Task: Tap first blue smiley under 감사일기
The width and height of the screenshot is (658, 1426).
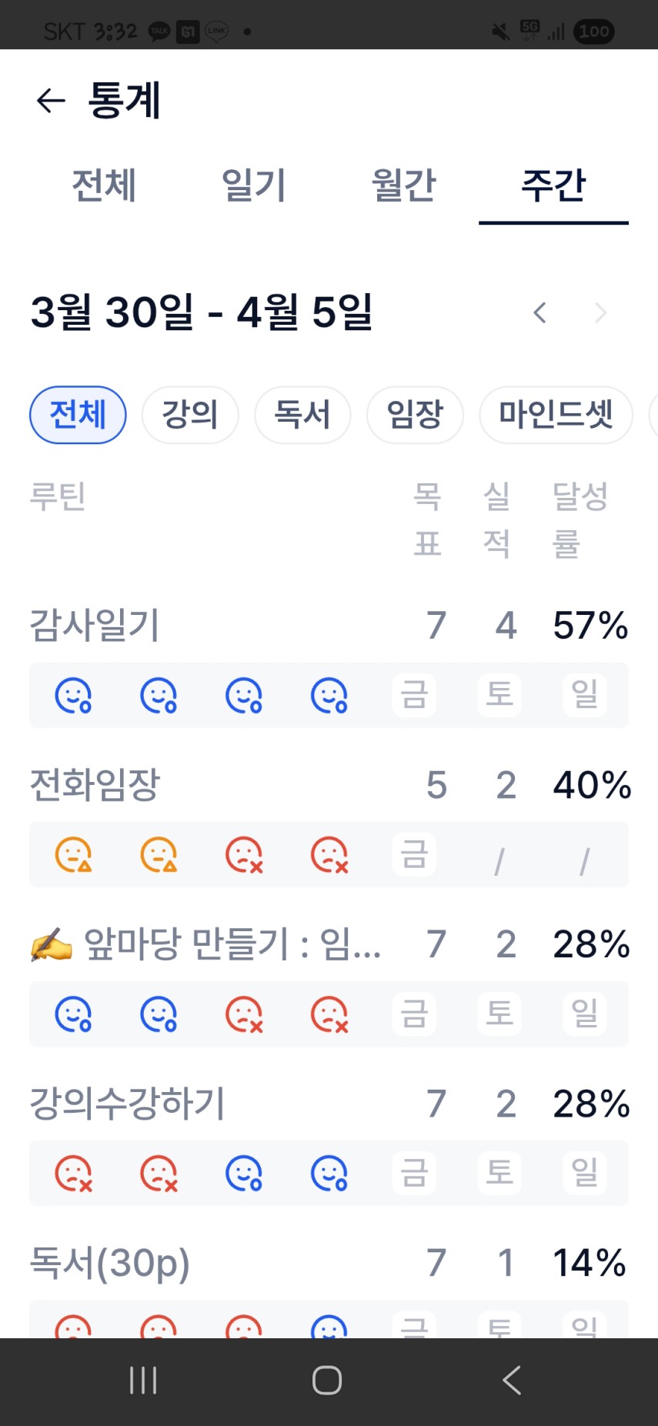Action: pos(73,696)
